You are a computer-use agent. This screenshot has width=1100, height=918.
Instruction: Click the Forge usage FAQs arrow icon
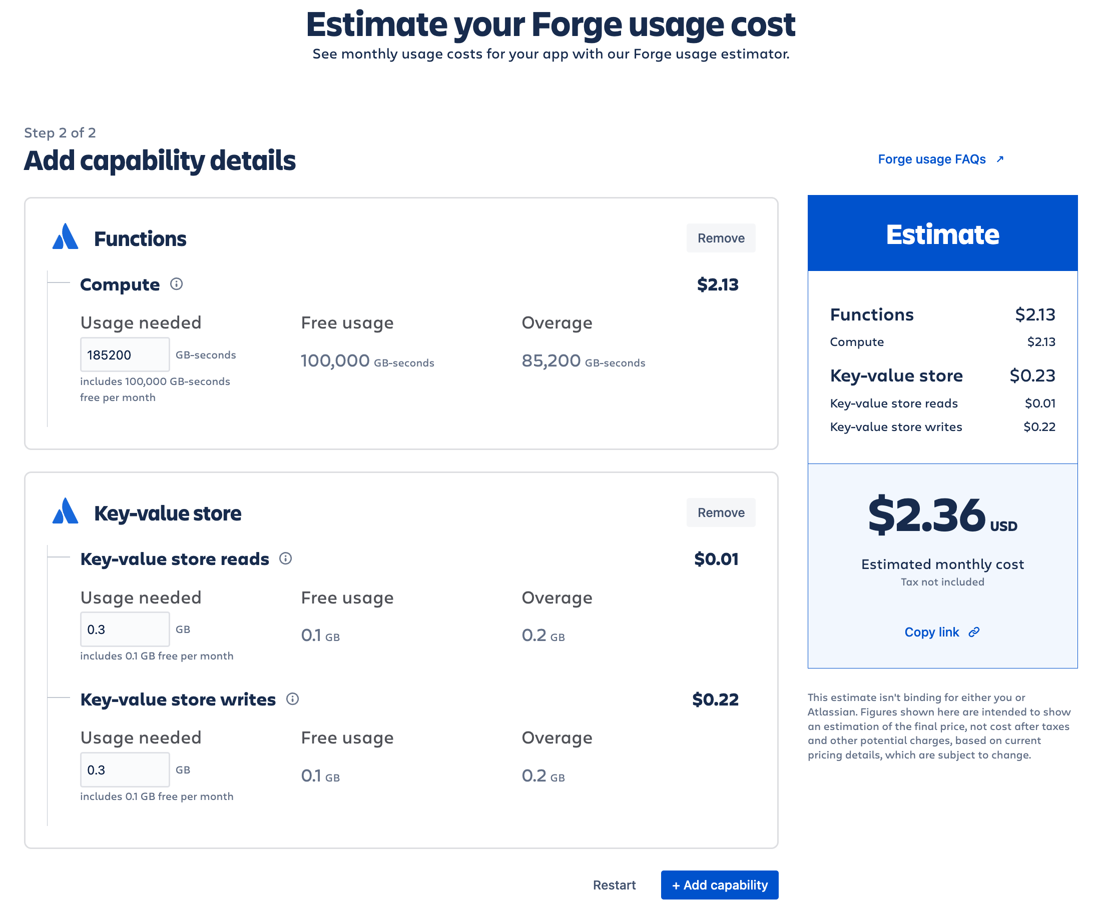pos(1000,159)
